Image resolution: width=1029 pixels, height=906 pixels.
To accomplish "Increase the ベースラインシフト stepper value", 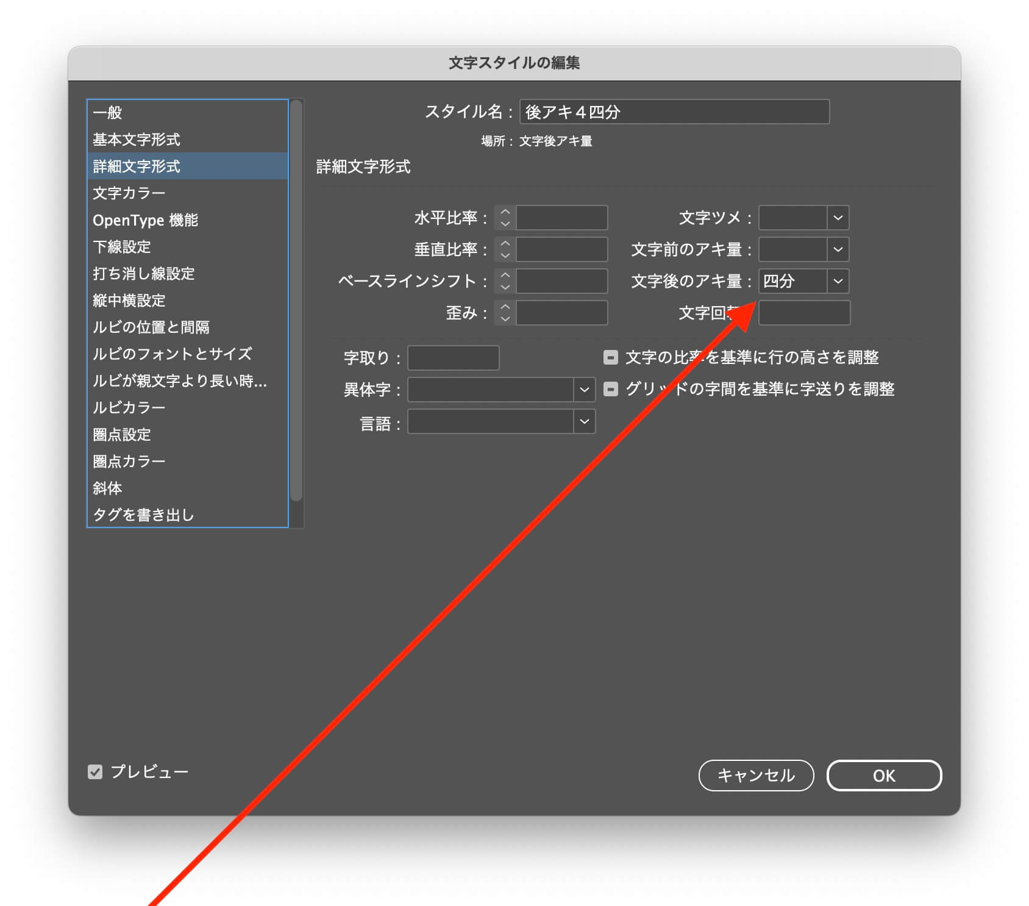I will 505,276.
